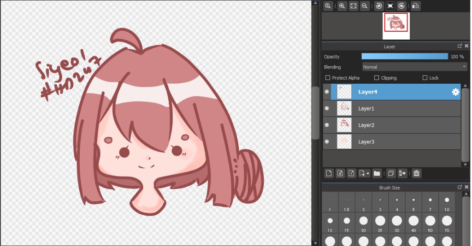Choose brush size 10
The height and width of the screenshot is (246, 472).
click(447, 202)
